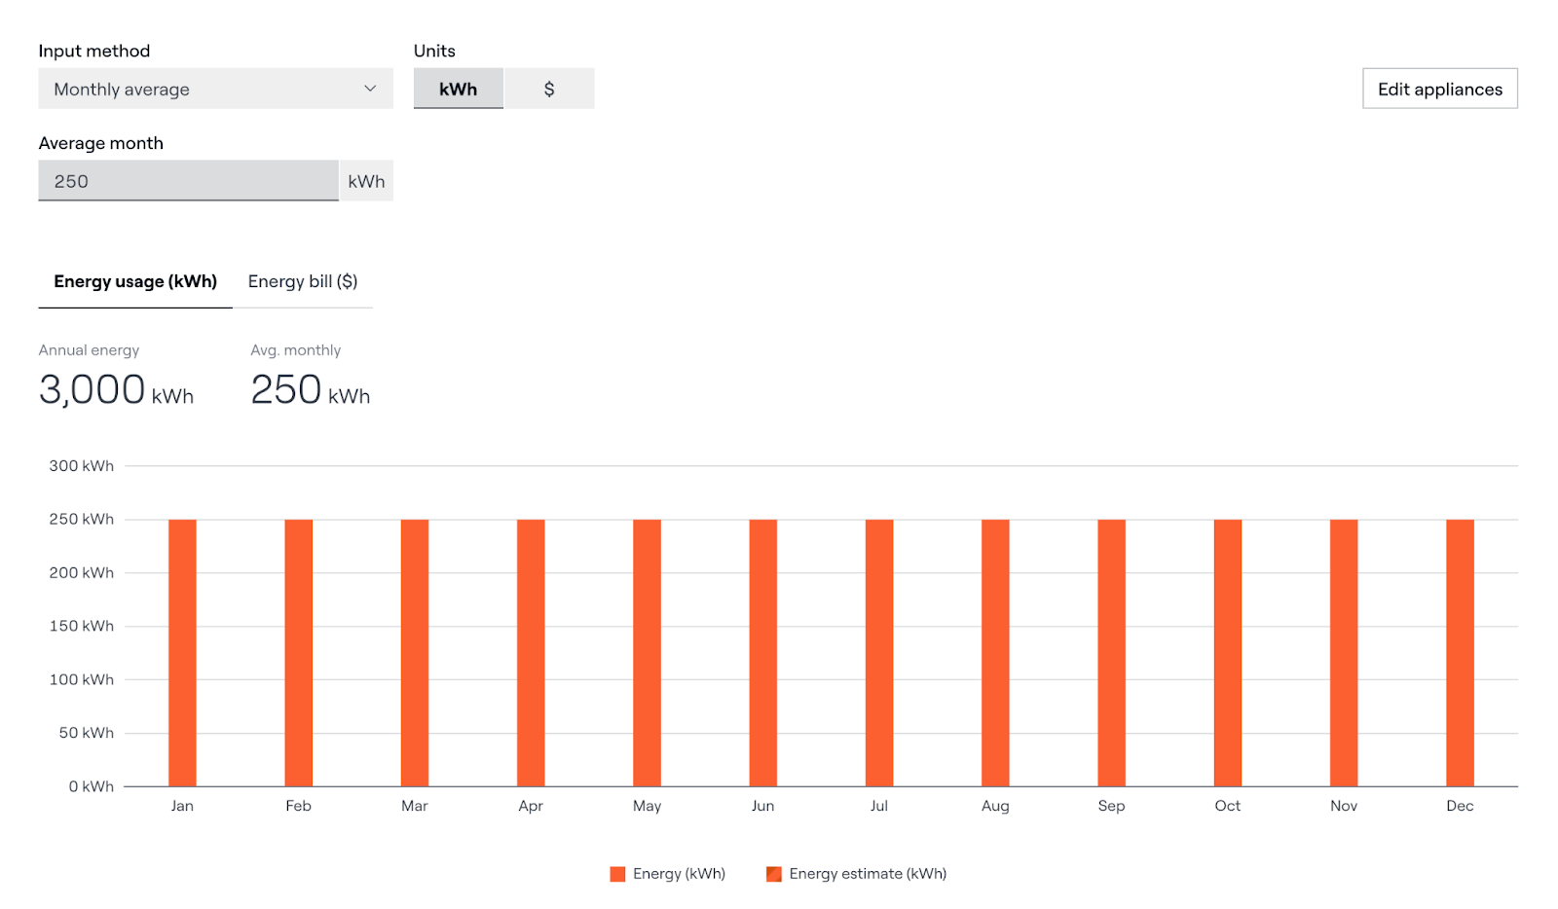Select the August bar in chart
Viewport: 1558px width, 909px height.
(995, 652)
